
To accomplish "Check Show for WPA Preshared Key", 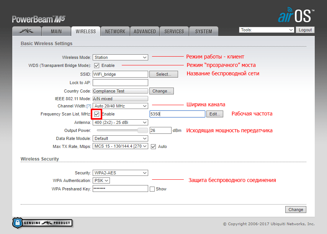I will pyautogui.click(x=152, y=189).
